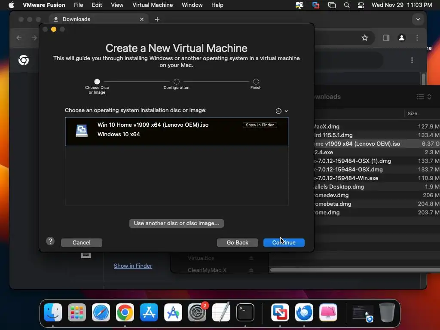This screenshot has width=440, height=330.
Task: Click Chrome logo on Downloads page
Action: tap(24, 60)
